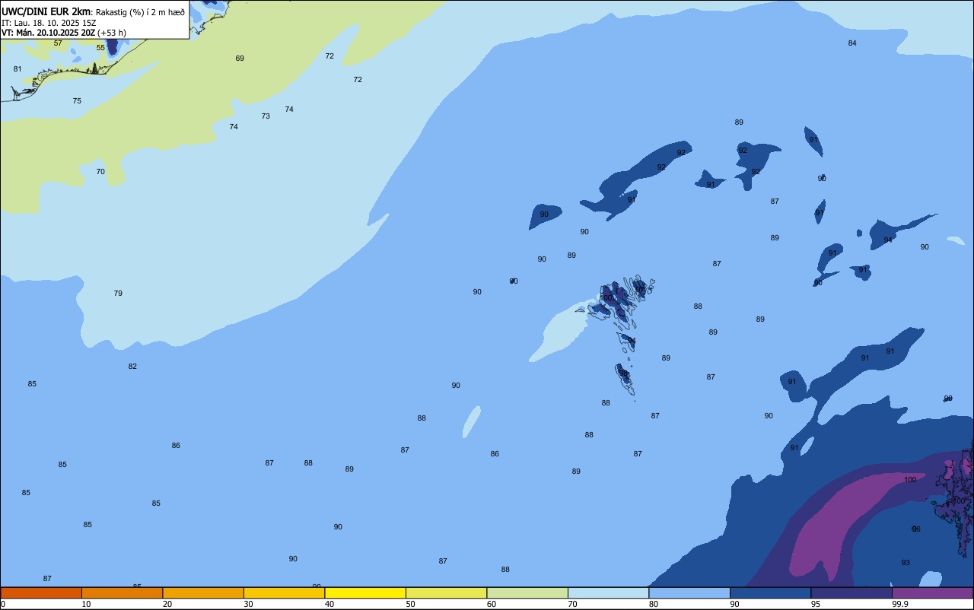Select the bright yellow 40–50 legend swatch
The image size is (974, 610).
pos(365,593)
